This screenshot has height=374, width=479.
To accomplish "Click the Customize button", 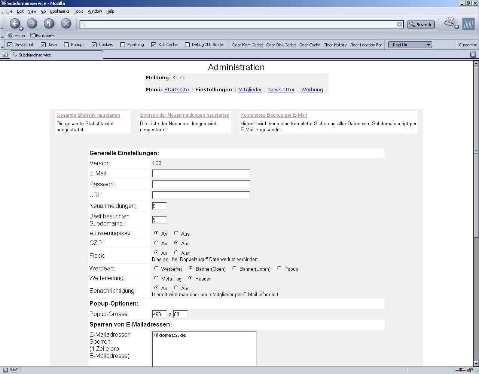I will [x=468, y=45].
